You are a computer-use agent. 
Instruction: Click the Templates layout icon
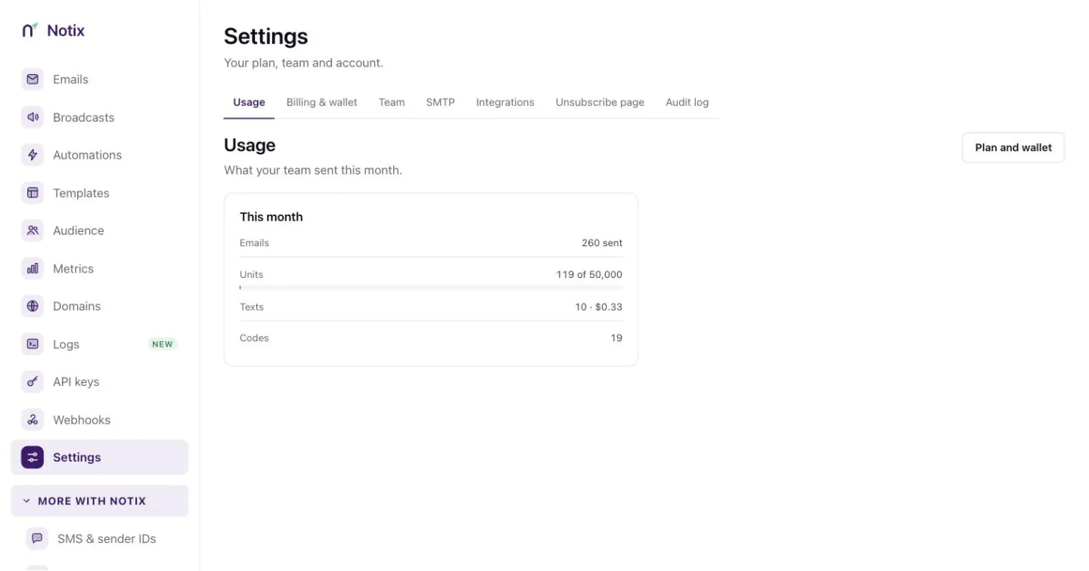[33, 193]
